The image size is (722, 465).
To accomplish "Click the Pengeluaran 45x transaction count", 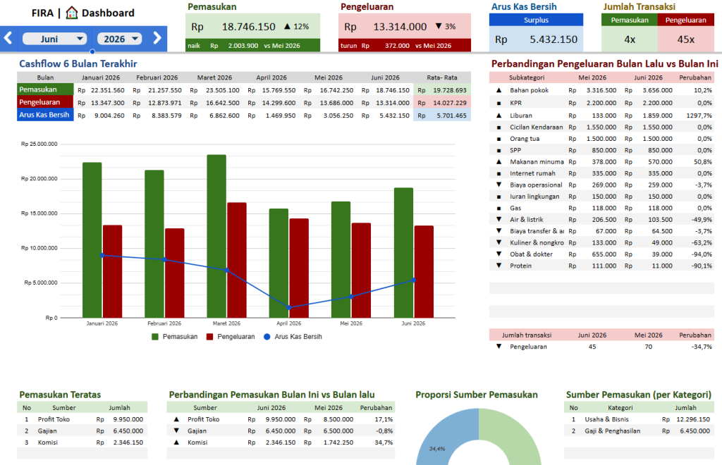I will point(685,39).
